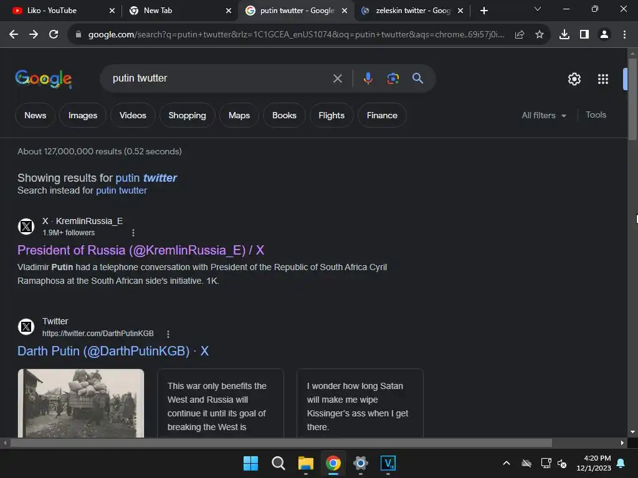Open tab search chevron
The height and width of the screenshot is (478, 638).
pos(538,9)
